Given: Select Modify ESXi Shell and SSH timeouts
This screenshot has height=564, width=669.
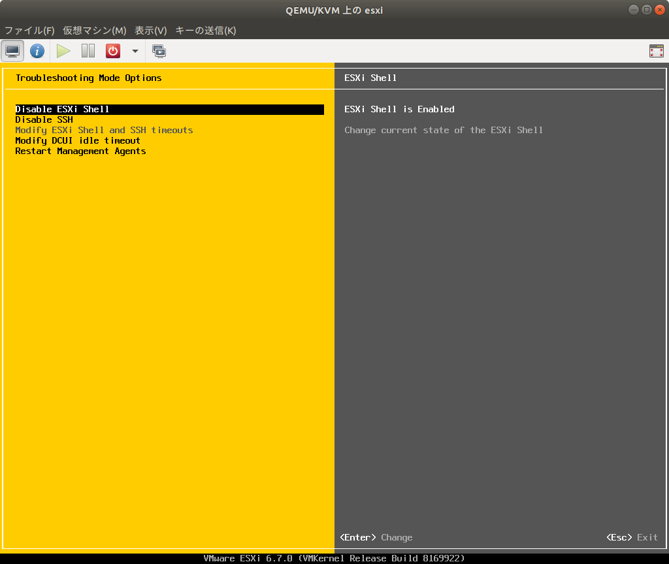Looking at the screenshot, I should click(x=104, y=130).
